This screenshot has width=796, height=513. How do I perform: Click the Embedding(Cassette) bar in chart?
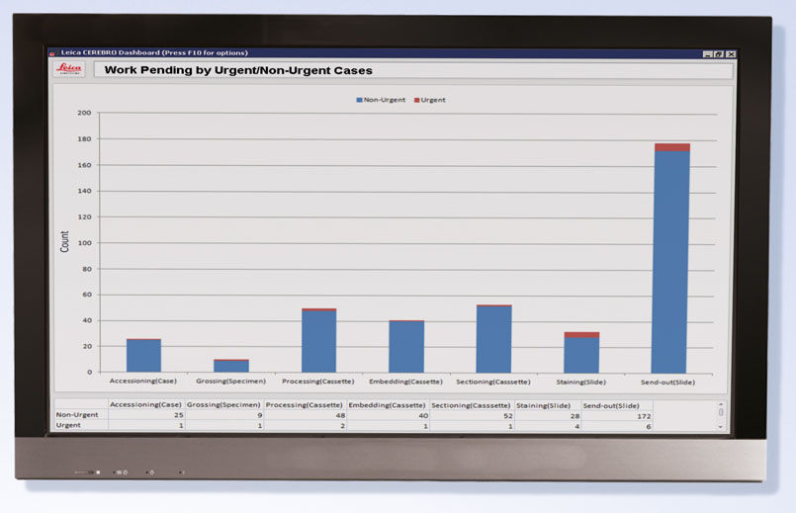pos(405,346)
